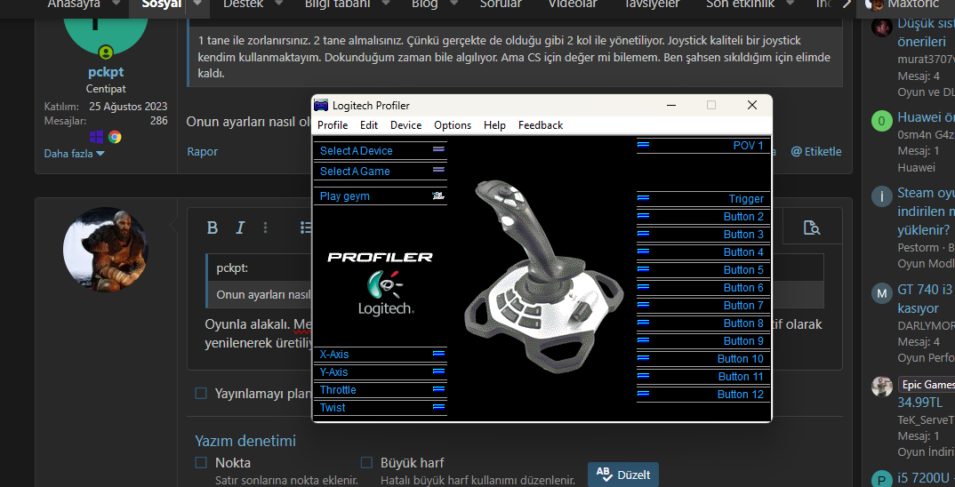The height and width of the screenshot is (487, 955).
Task: Open the Tavsiyeler navigation item
Action: [651, 4]
